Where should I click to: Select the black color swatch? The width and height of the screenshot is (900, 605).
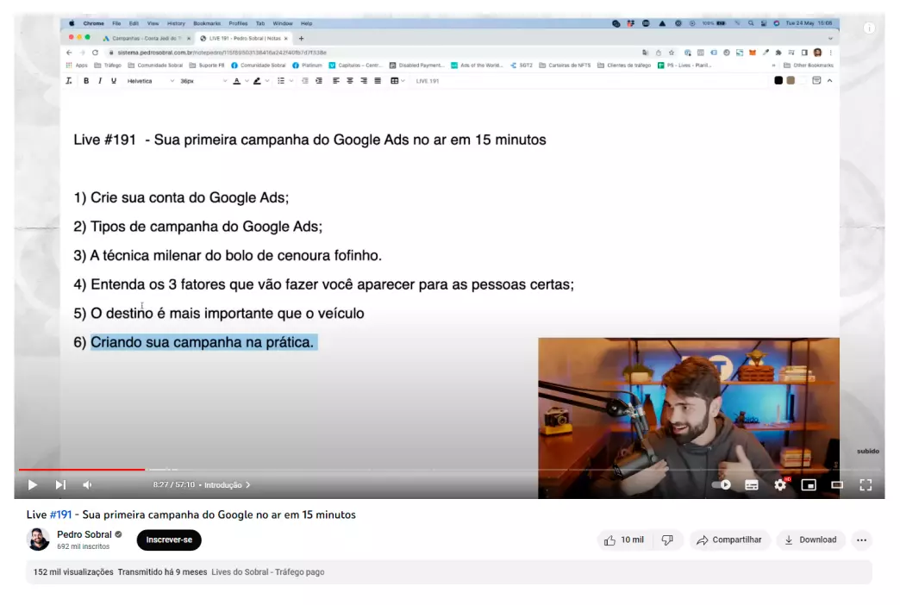(x=778, y=80)
